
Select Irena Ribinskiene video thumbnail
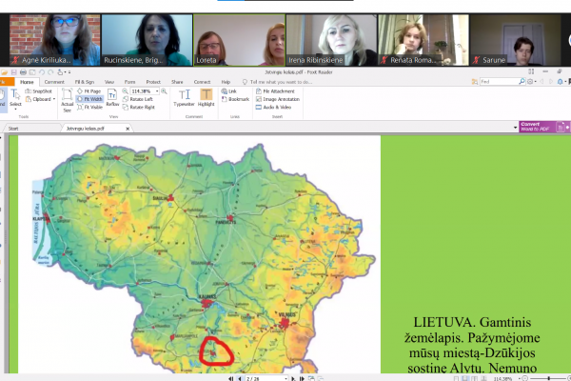pyautogui.click(x=331, y=40)
